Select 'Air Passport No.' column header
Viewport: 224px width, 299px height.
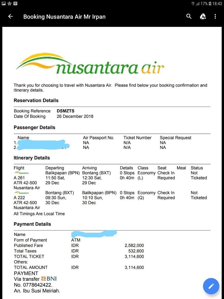[x=99, y=138]
